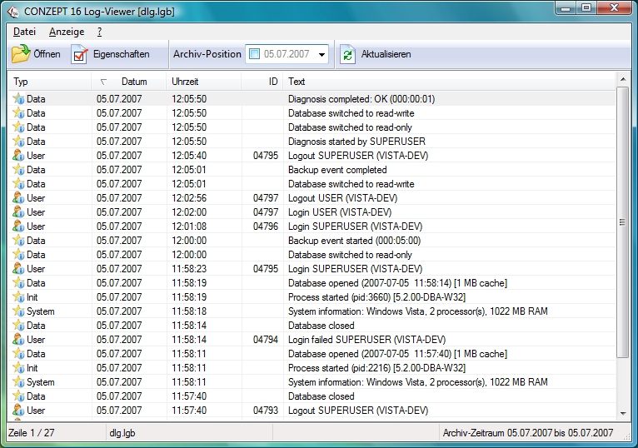Screen dimensions: 638x448
Task: Open the Datei menu
Action: click(x=24, y=32)
